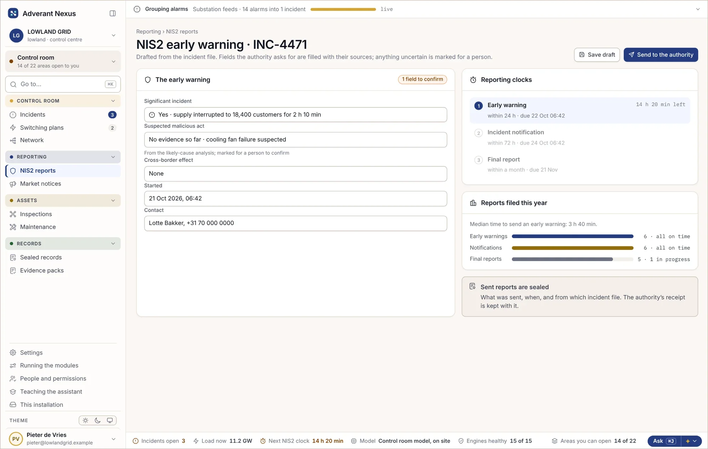Expand the Control room areas selector
The width and height of the screenshot is (708, 449).
(63, 61)
